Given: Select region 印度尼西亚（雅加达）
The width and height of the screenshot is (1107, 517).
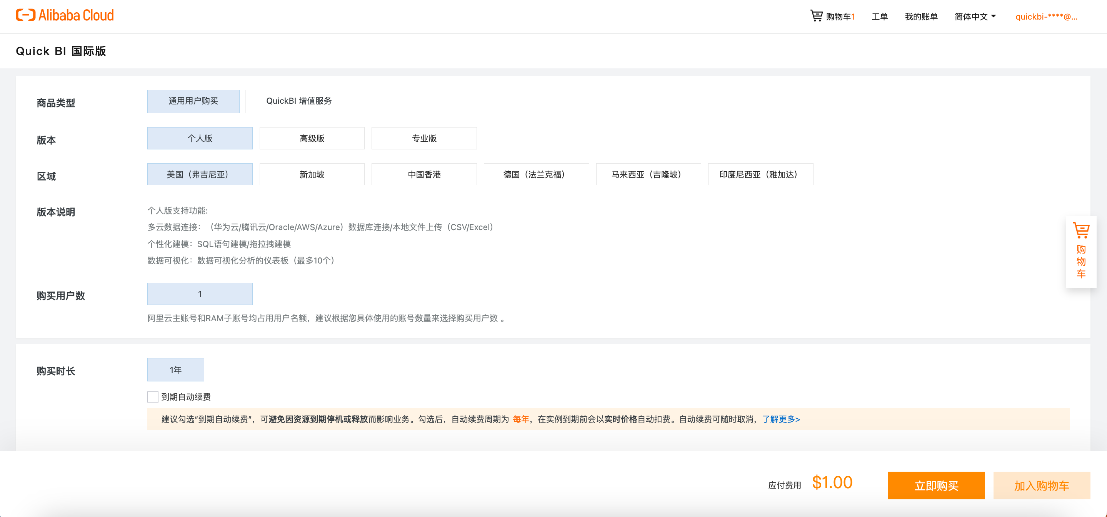Looking at the screenshot, I should [761, 174].
